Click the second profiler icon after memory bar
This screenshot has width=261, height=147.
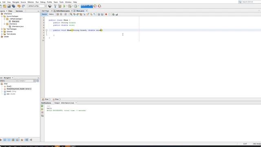click(100, 6)
